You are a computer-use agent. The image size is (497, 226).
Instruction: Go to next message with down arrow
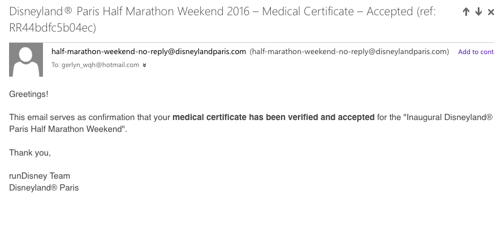(x=478, y=12)
